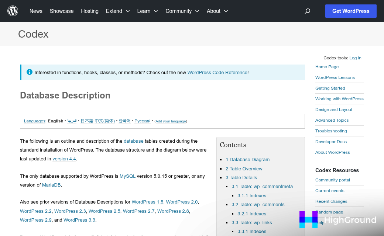
Task: Visit the WordPress Lessons page
Action: point(335,77)
